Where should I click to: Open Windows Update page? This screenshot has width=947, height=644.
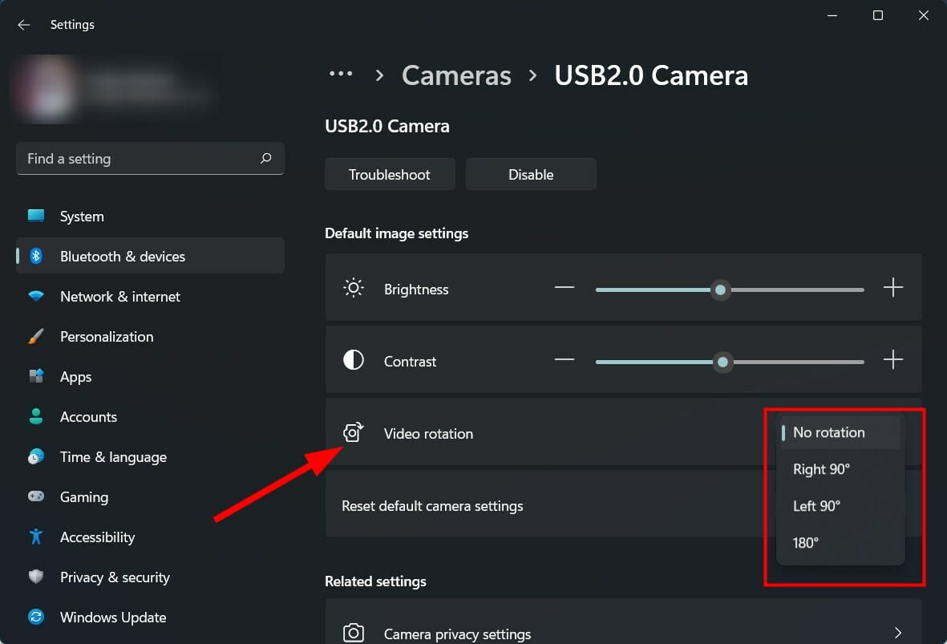pyautogui.click(x=113, y=618)
